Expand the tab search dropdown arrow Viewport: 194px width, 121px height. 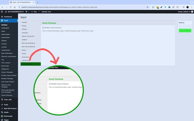point(191,2)
